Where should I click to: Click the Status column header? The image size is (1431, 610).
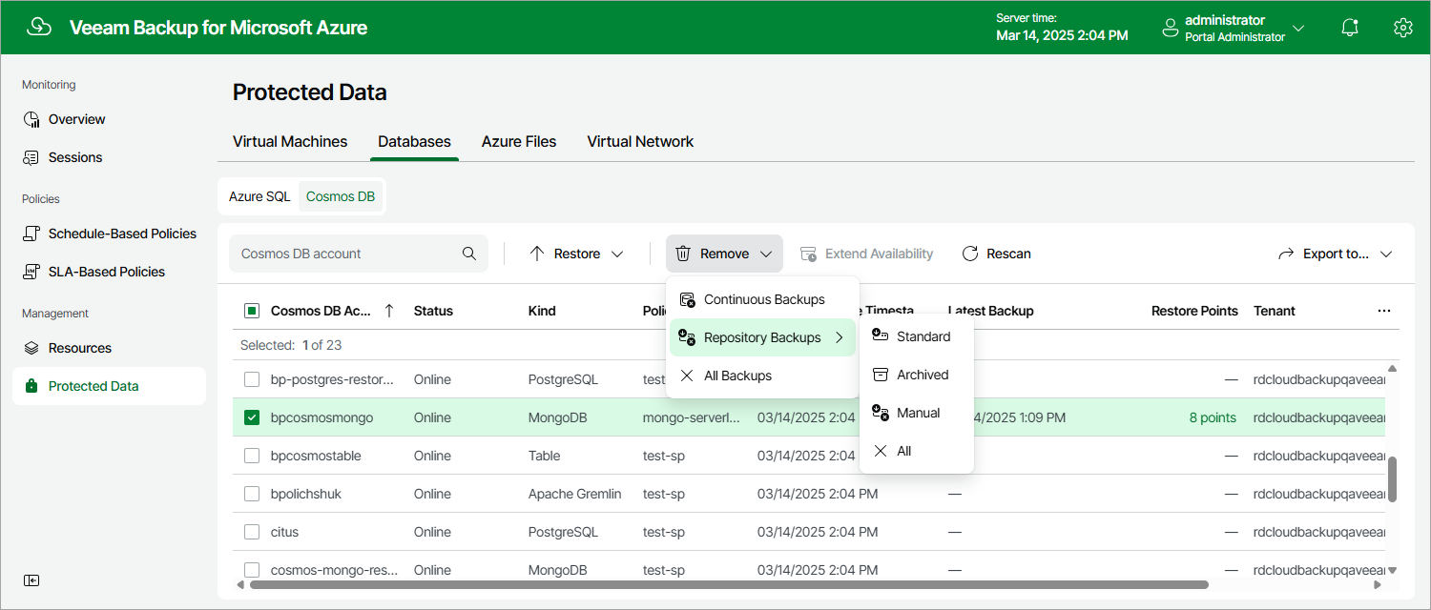tap(433, 311)
